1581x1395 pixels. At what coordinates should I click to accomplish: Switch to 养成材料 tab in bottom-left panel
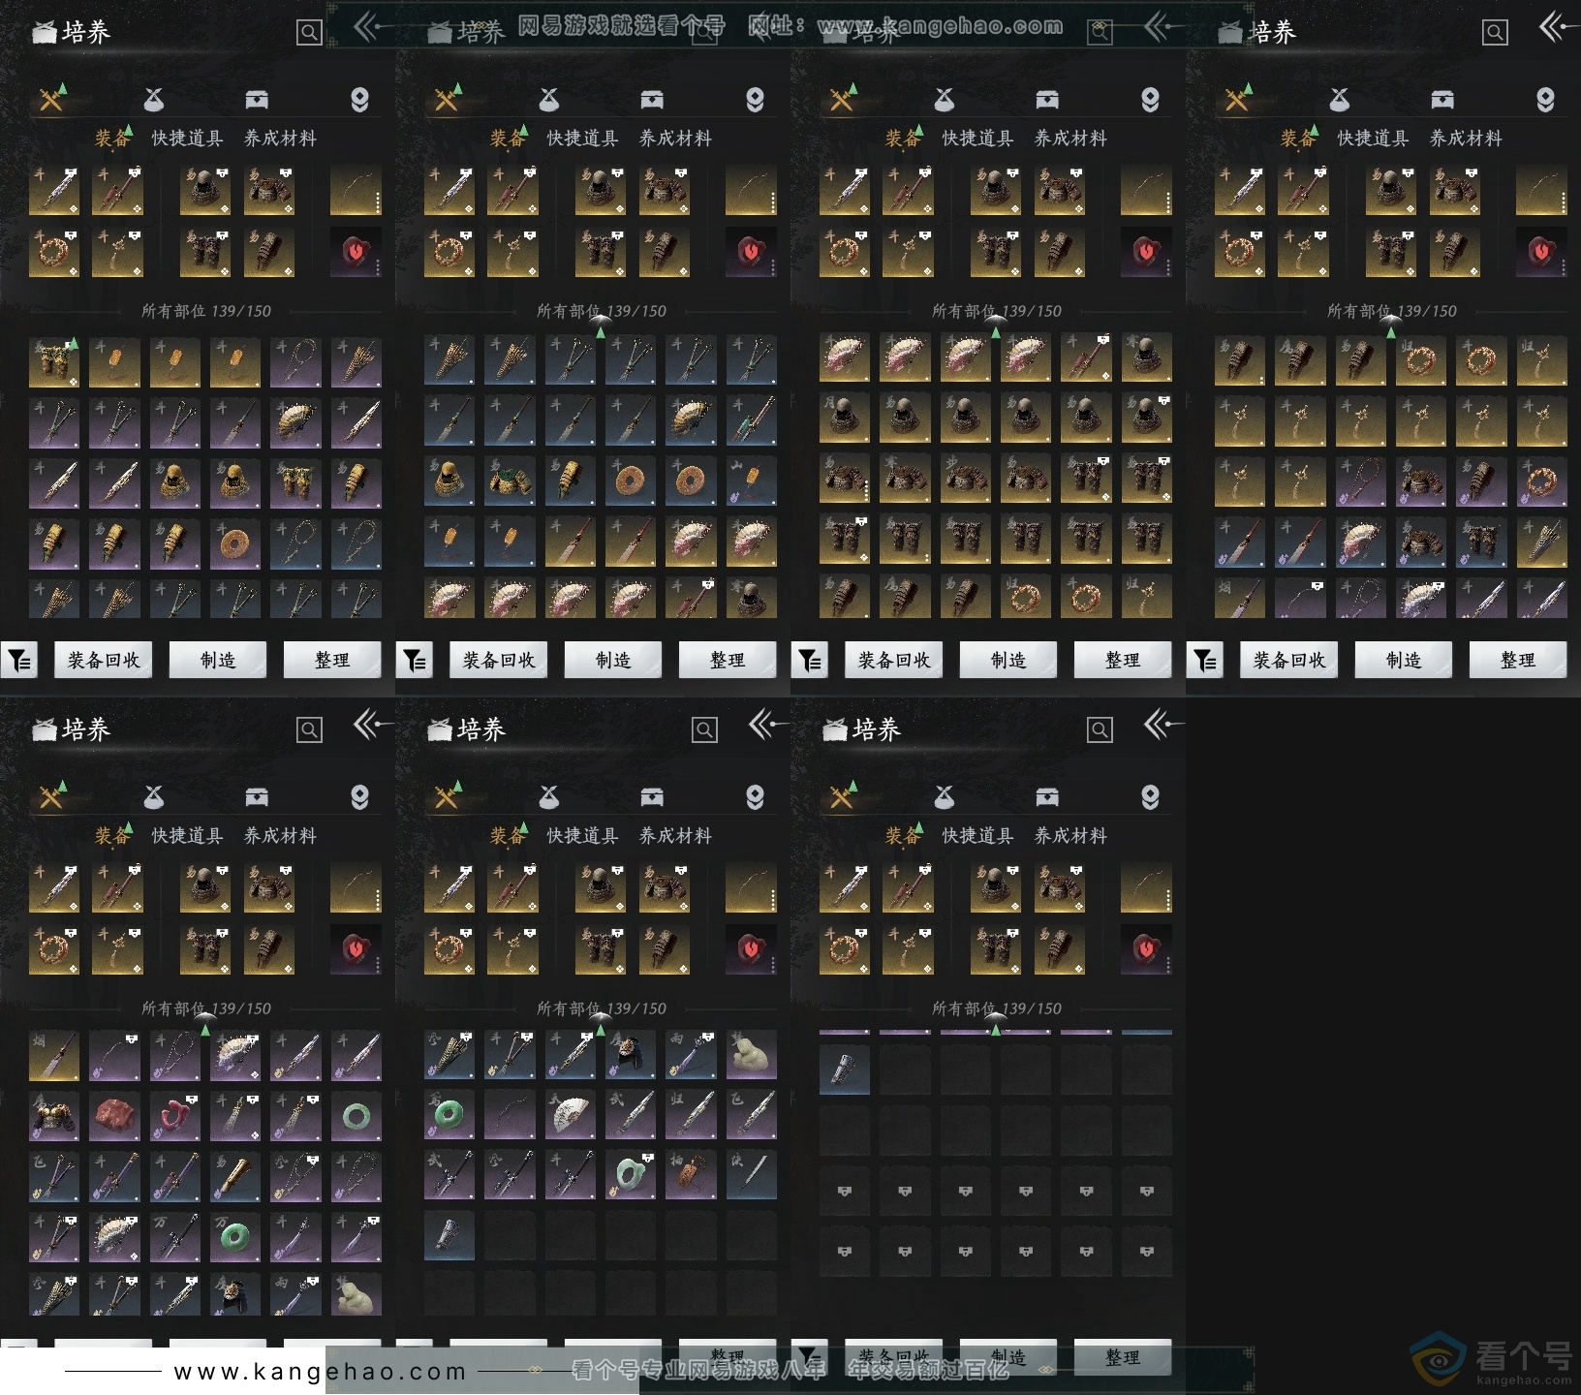tap(280, 836)
